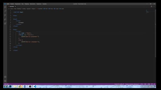The image size is (161, 90).
Task: Expand the html symbol breadcrumb
Action: coord(46,9)
